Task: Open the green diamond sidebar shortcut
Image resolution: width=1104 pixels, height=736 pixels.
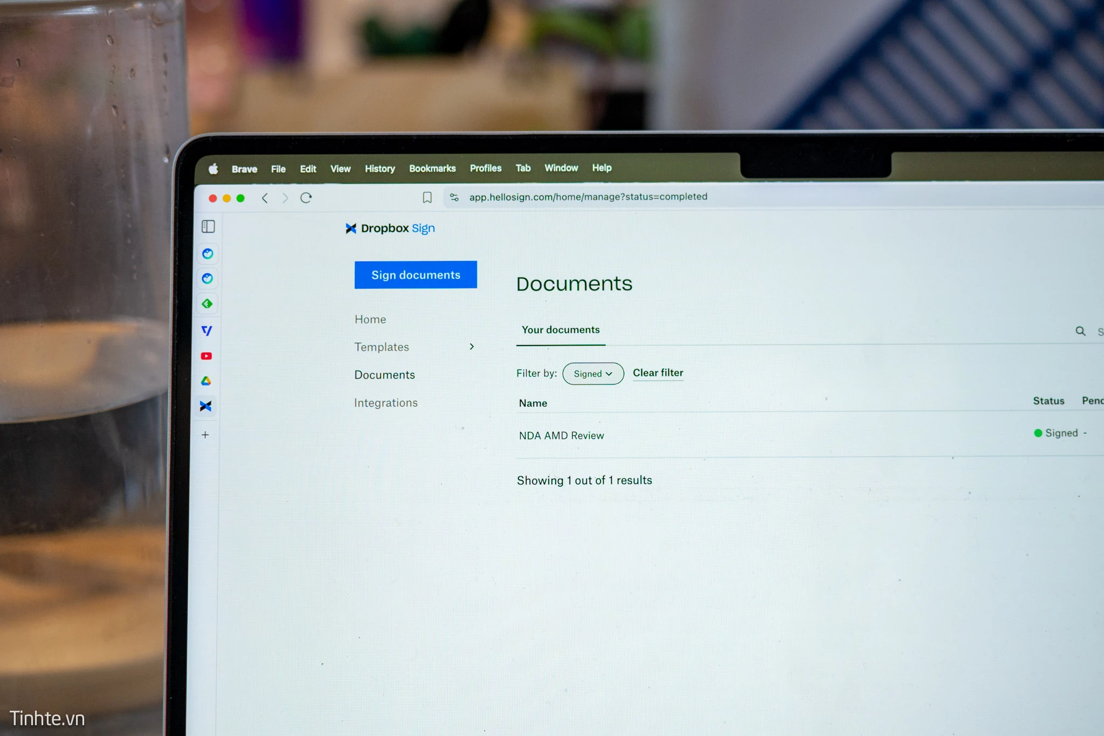Action: [207, 304]
